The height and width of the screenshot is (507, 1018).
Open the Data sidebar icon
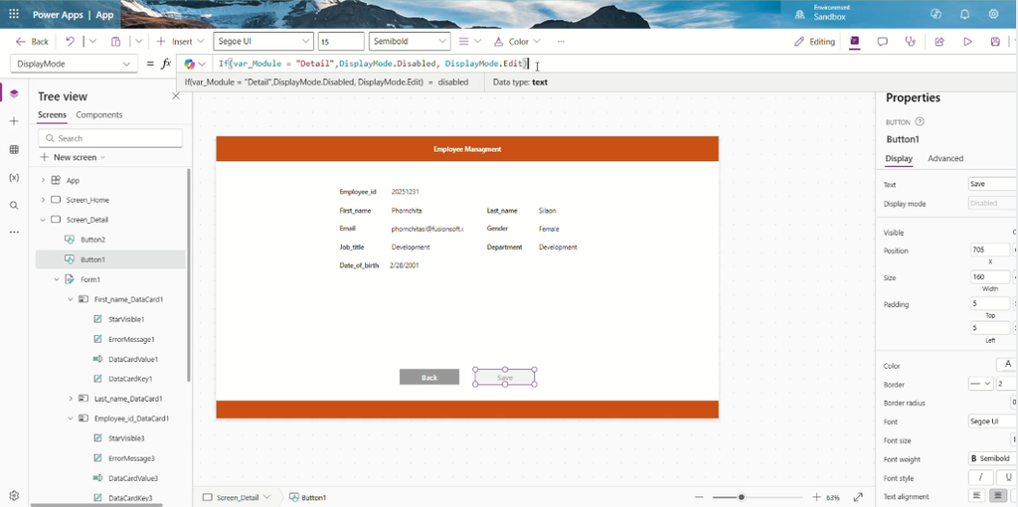(x=14, y=149)
